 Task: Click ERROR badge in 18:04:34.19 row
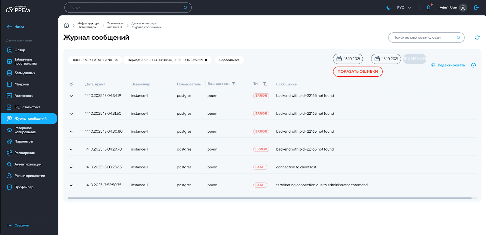point(261,96)
